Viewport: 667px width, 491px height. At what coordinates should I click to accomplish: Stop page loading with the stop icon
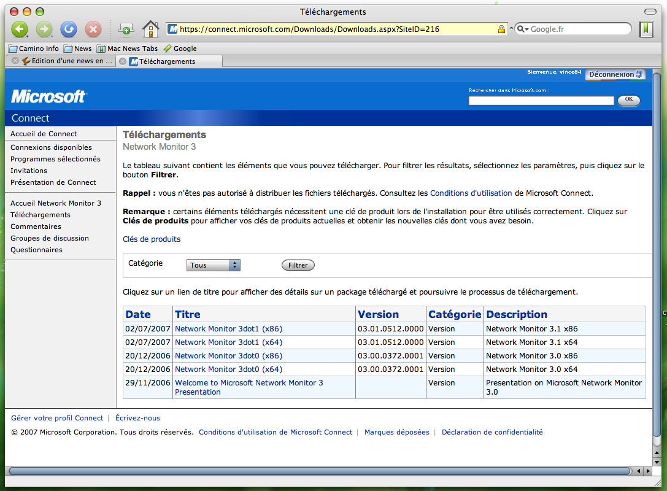pos(93,28)
